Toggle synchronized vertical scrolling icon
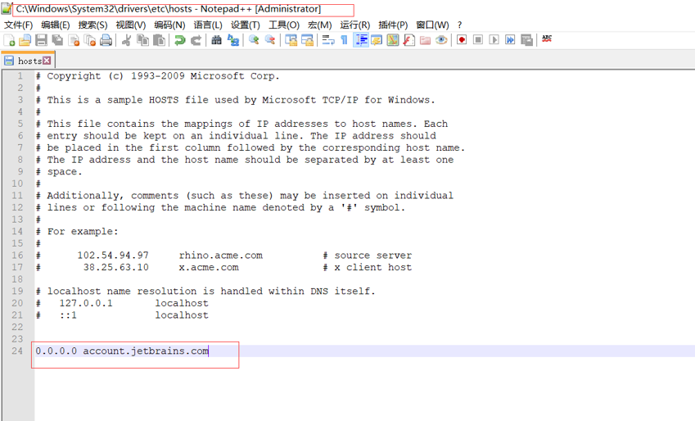The width and height of the screenshot is (695, 421). pyautogui.click(x=291, y=40)
